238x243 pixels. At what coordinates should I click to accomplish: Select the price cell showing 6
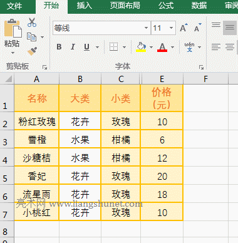pos(162,139)
